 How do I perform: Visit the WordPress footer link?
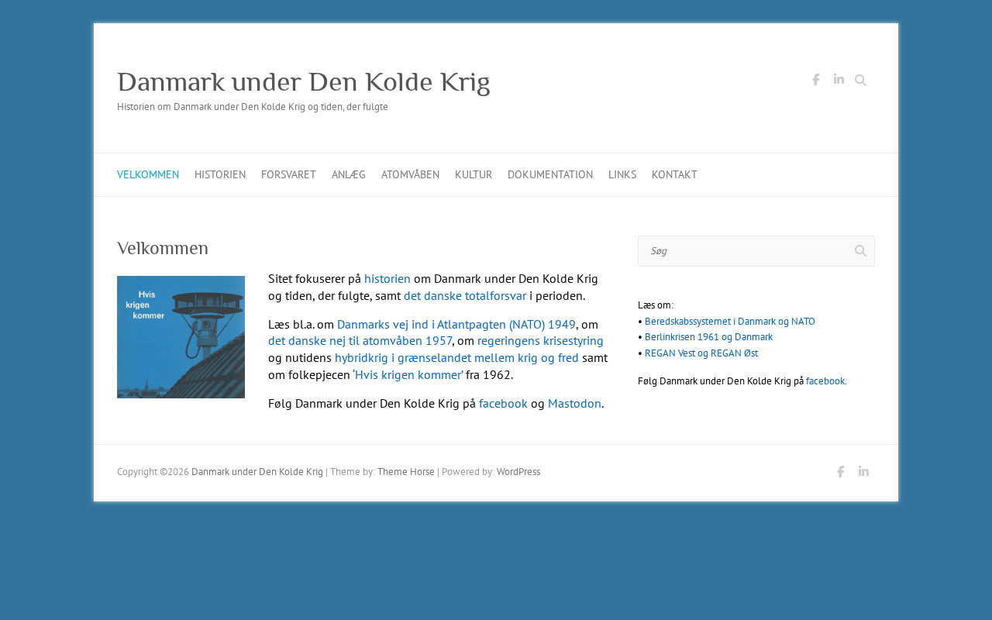[518, 472]
